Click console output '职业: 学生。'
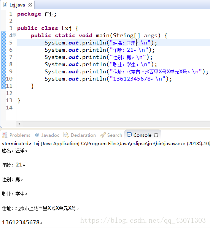210x228 pixels. point(14,194)
